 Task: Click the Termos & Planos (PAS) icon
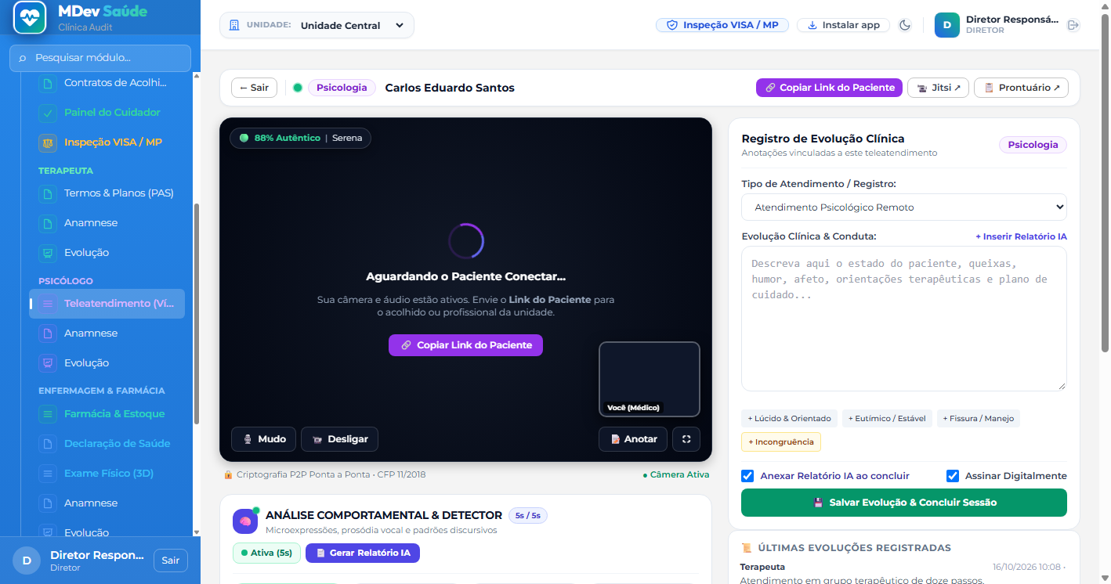48,193
